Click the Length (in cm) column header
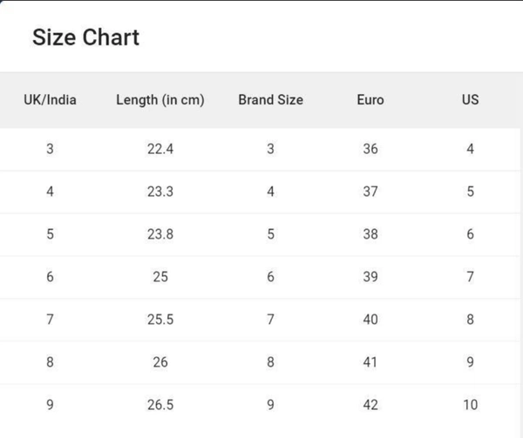This screenshot has height=438, width=523. click(x=160, y=100)
